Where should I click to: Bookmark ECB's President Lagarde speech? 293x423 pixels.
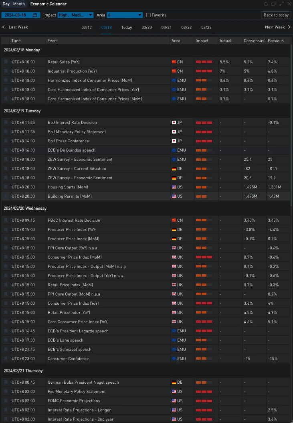(x=6, y=331)
